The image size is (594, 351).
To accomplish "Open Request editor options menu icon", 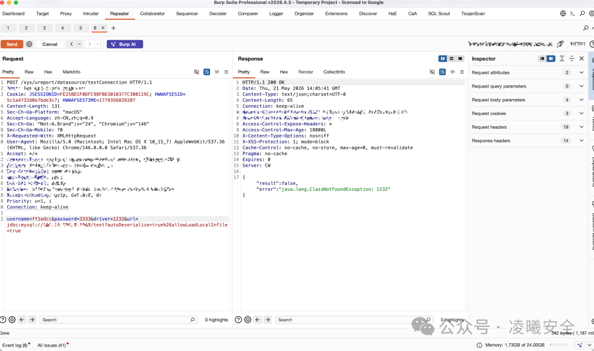I will (226, 72).
